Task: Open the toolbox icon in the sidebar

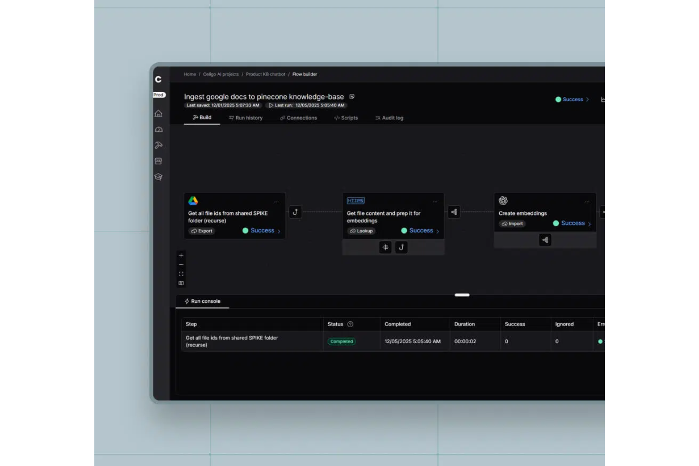Action: pos(159,161)
